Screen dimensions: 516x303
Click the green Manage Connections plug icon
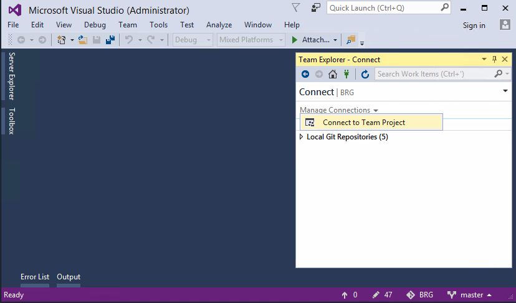pos(346,74)
